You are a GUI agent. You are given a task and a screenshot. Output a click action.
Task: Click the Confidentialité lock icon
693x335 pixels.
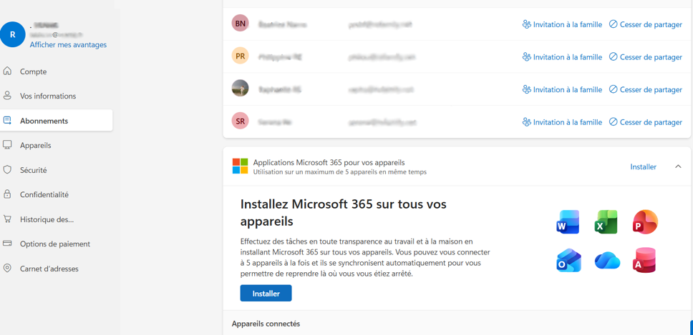7,194
